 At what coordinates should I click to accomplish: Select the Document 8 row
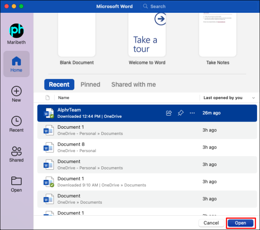[x=147, y=147]
